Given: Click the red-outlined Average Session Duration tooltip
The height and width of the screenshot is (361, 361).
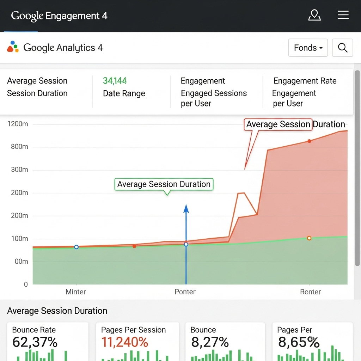Looking at the screenshot, I should tap(278, 124).
